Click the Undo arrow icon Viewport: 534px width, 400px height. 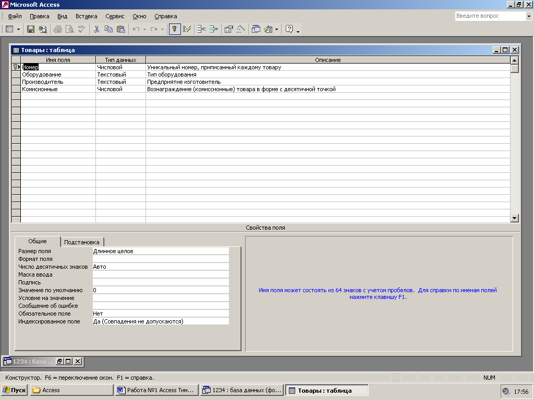point(136,29)
